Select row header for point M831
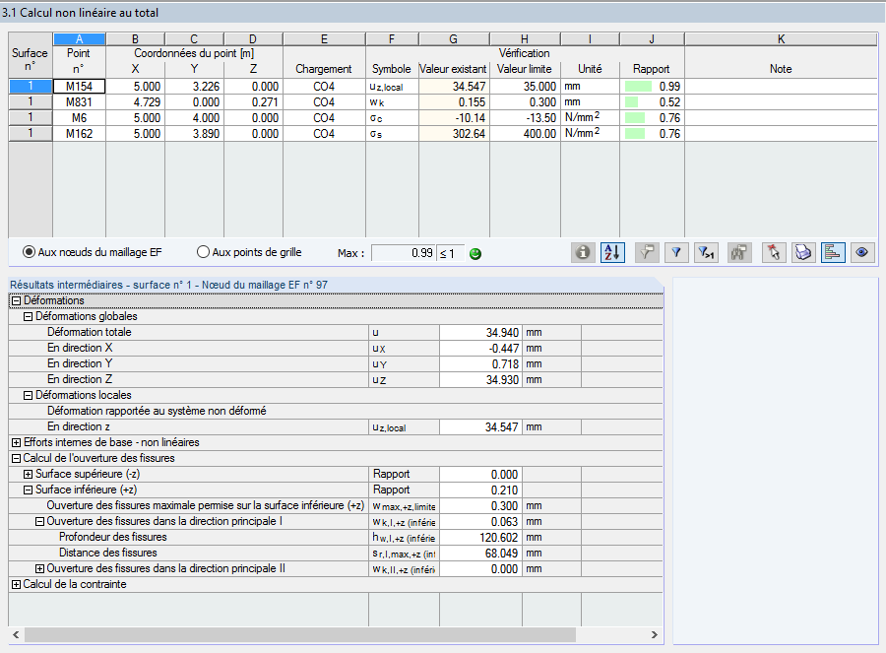The image size is (886, 653). click(31, 102)
